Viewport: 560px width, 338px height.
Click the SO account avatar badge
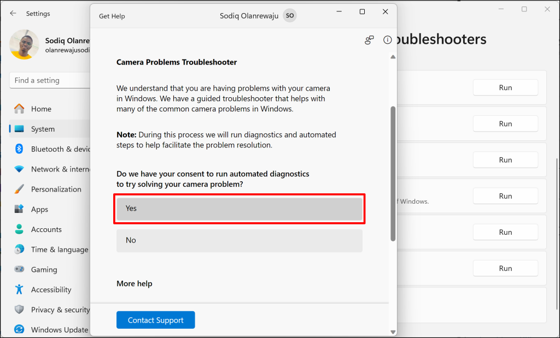290,16
